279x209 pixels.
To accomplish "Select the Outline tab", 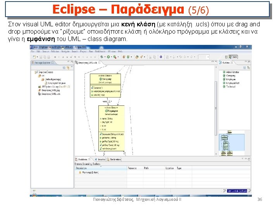I will coord(226,63).
